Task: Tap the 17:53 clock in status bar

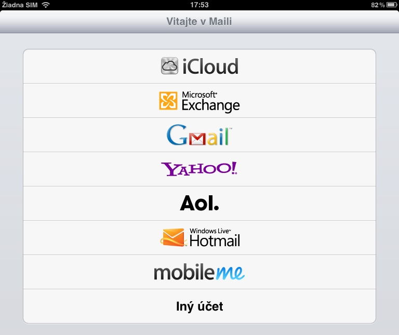Action: click(199, 5)
